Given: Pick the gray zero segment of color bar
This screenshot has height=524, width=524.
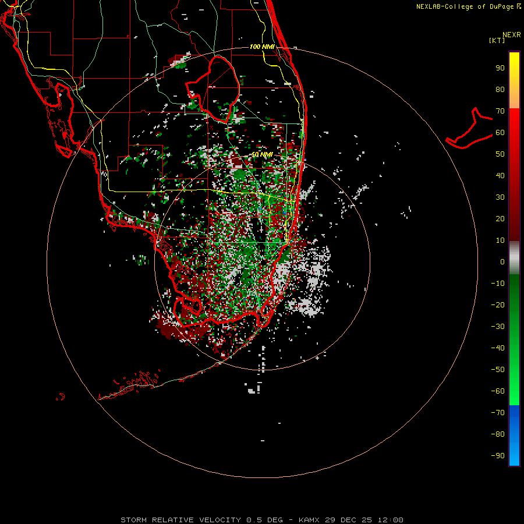Looking at the screenshot, I should point(514,258).
